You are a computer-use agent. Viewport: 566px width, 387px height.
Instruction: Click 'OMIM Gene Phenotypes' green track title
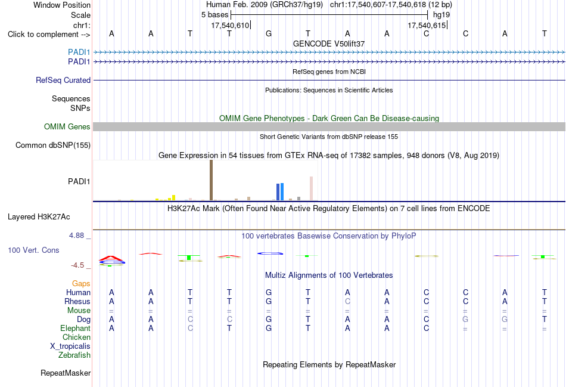pyautogui.click(x=329, y=119)
